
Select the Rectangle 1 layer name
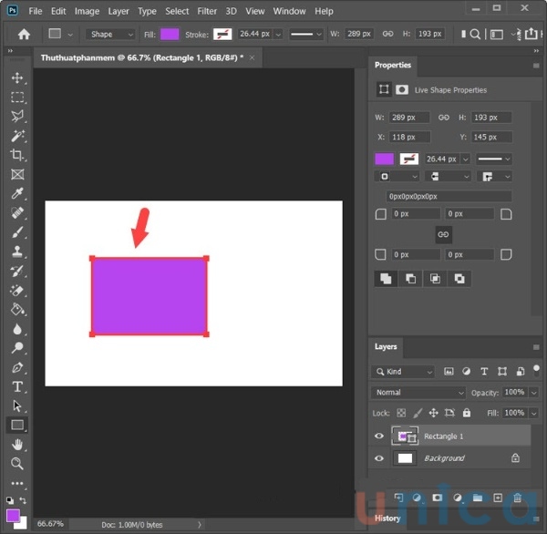click(x=444, y=436)
